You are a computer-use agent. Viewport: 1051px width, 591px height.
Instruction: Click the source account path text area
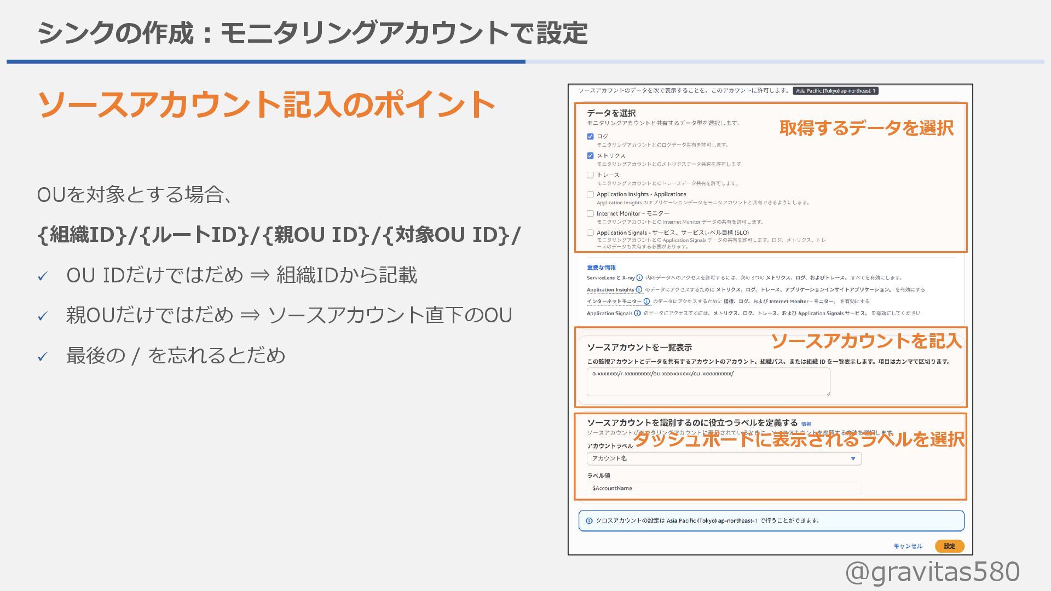708,382
